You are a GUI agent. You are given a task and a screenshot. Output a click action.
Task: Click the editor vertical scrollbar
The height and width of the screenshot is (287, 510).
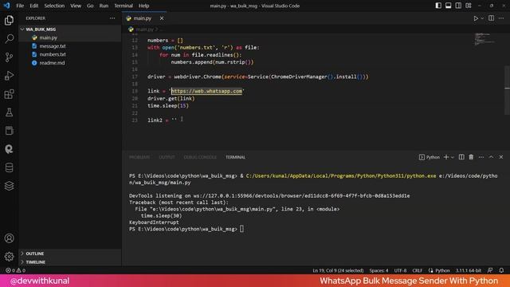tap(507, 90)
